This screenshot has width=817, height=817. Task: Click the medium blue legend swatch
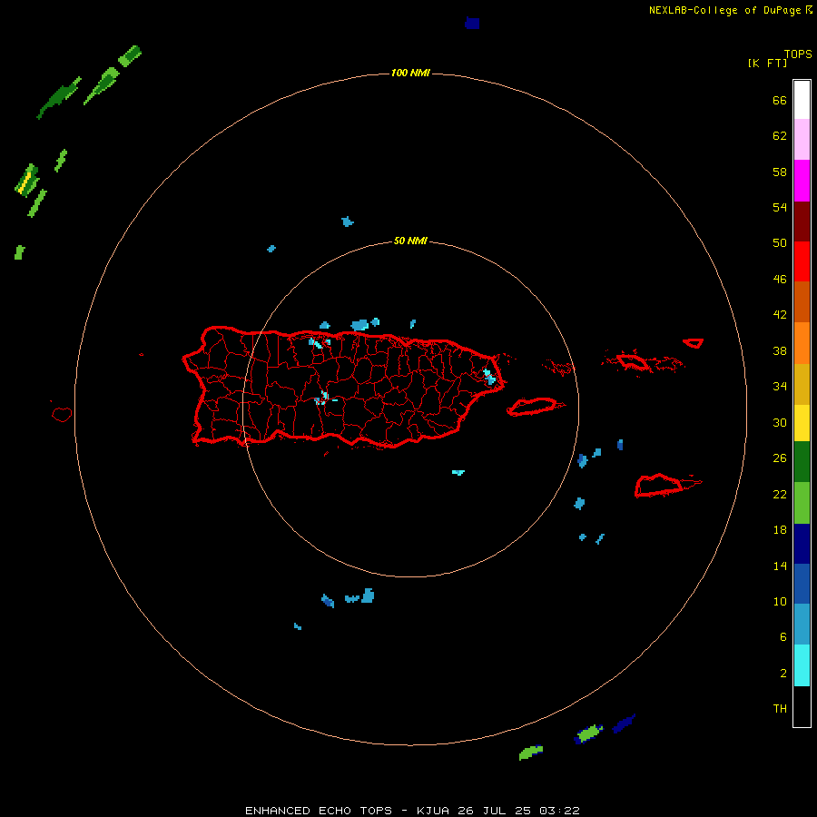pos(802,584)
